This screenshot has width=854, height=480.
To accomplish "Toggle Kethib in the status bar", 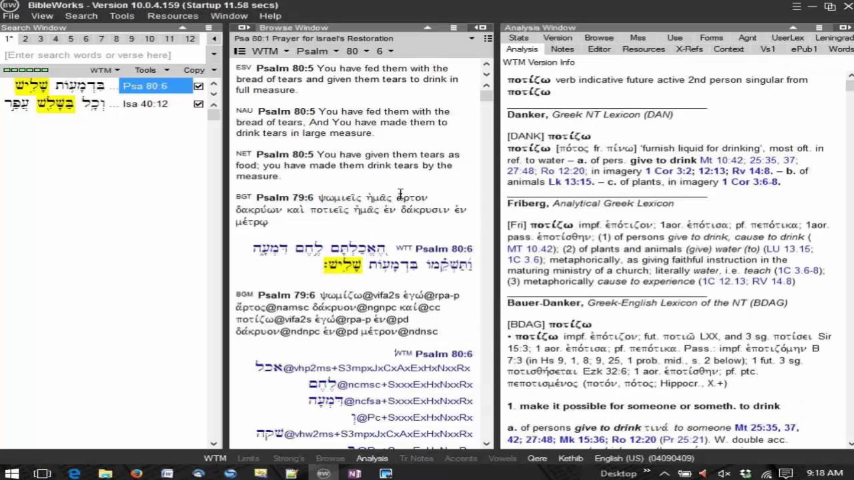I will click(x=570, y=458).
